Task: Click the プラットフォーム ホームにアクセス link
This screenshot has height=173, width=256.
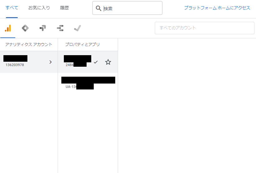Action: pyautogui.click(x=217, y=8)
